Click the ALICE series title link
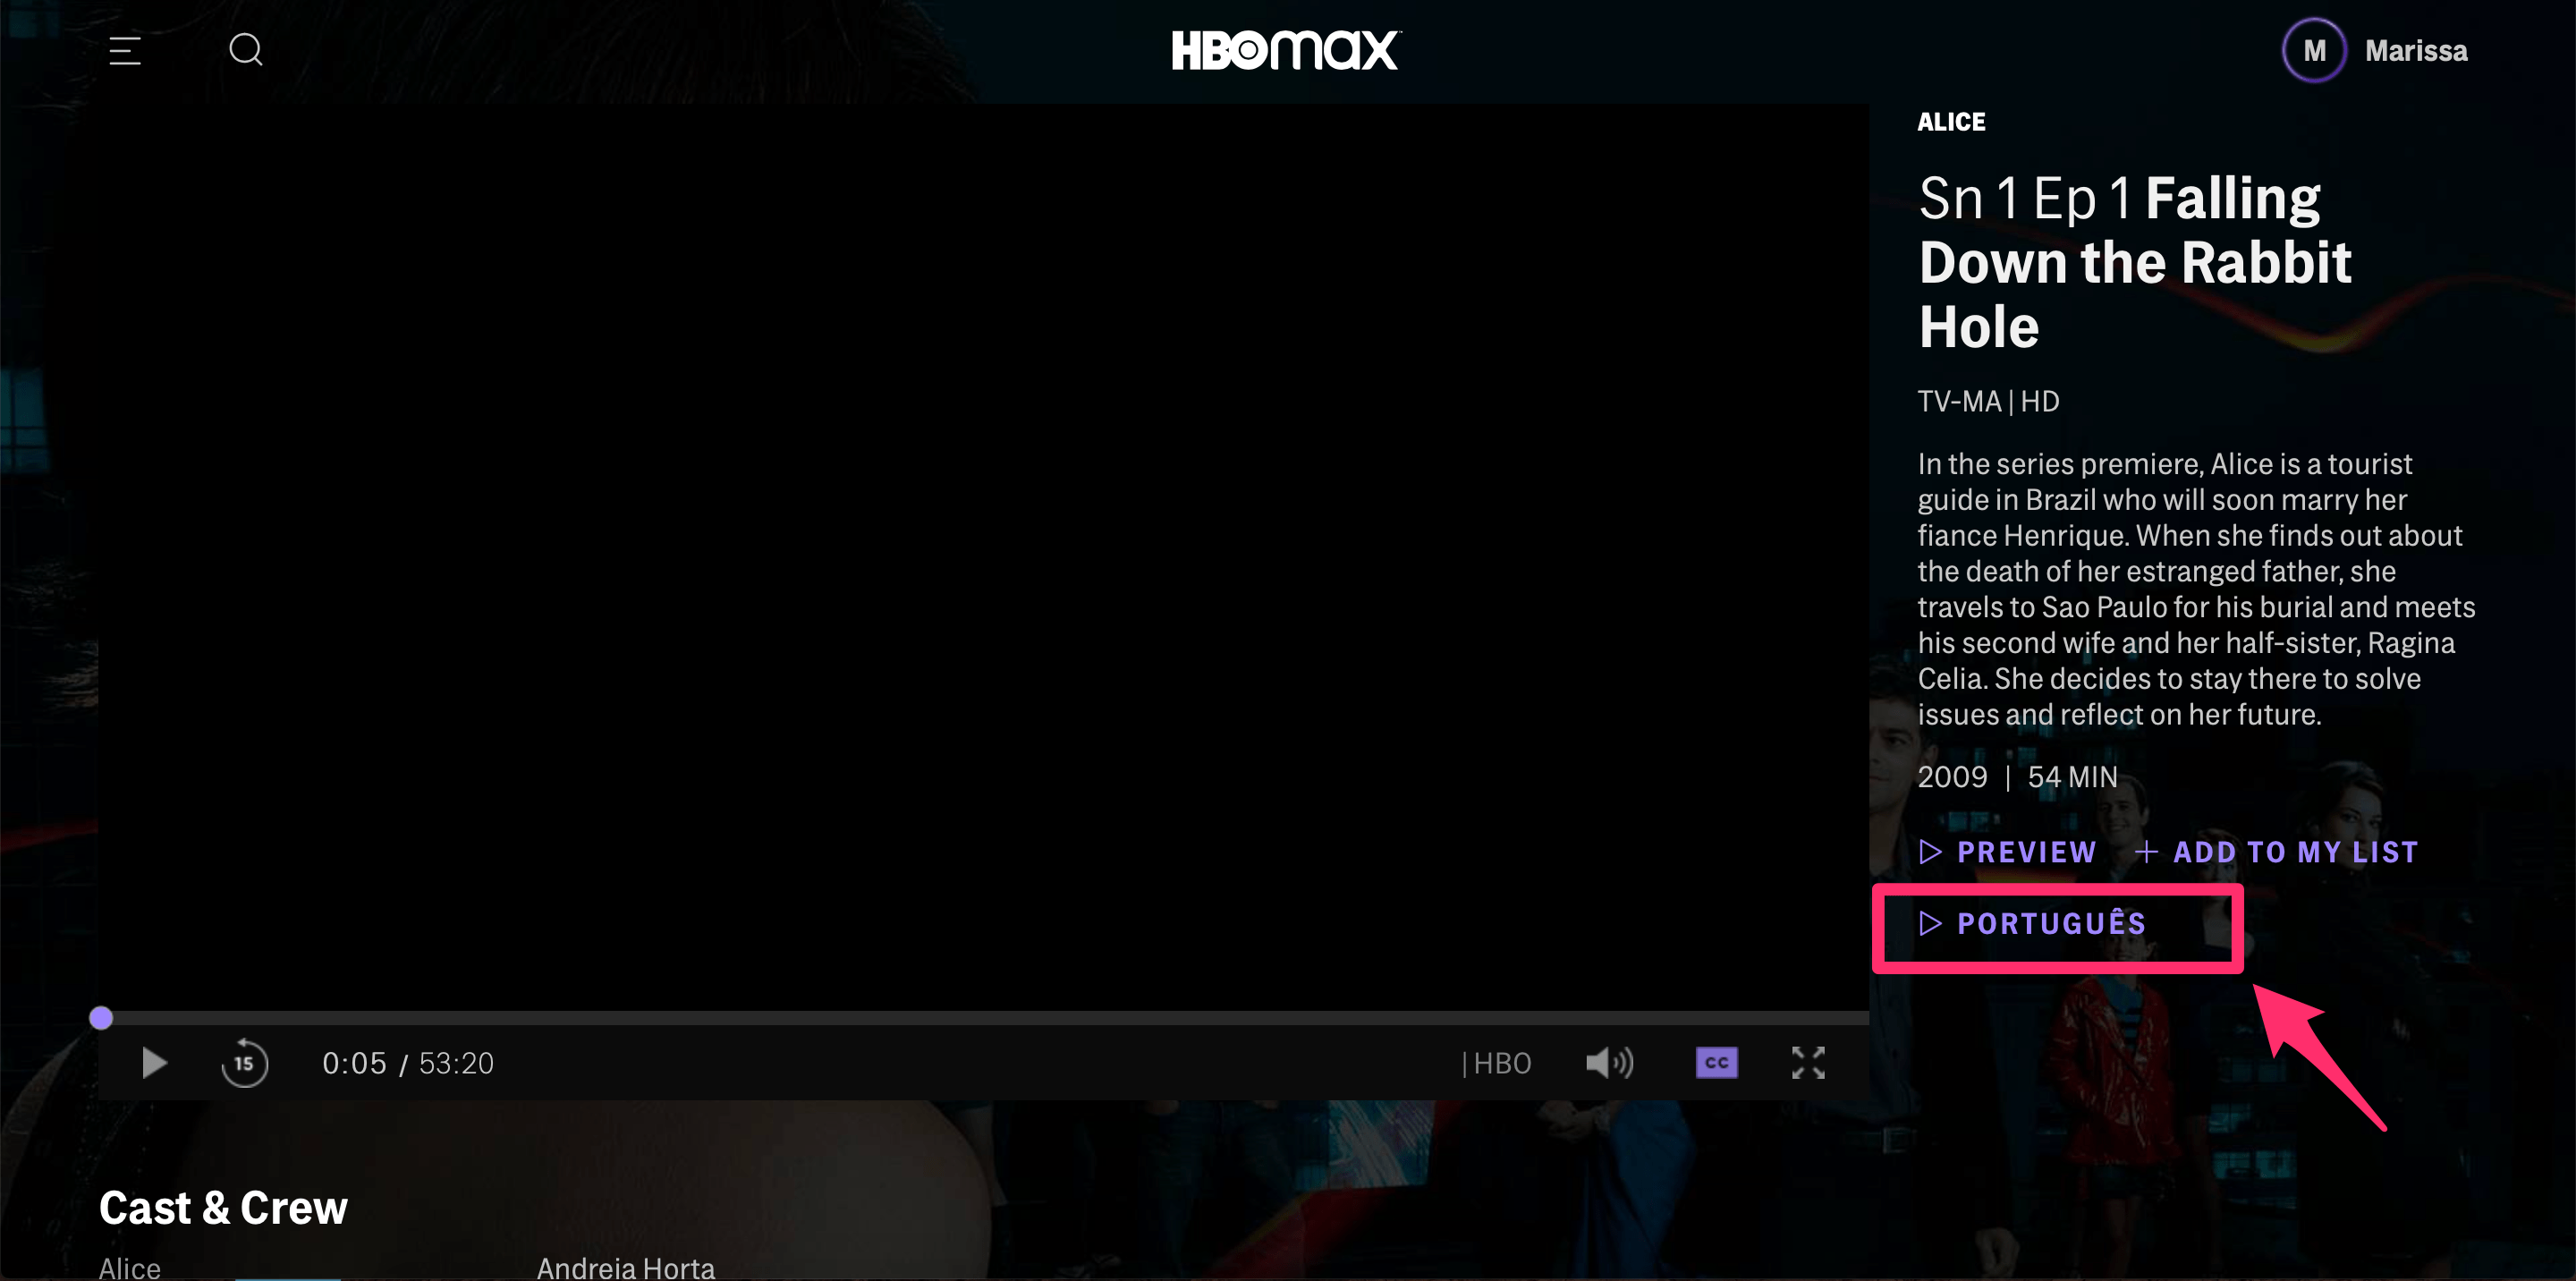This screenshot has height=1281, width=2576. [1951, 122]
